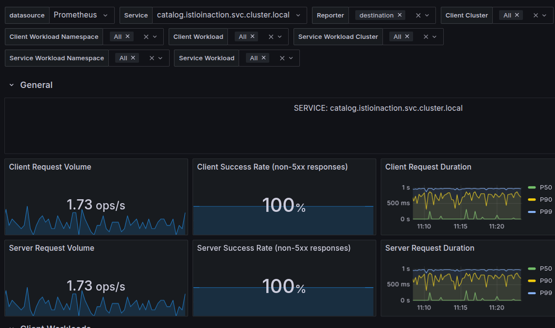Clear the Service Workload Cluster filter
This screenshot has height=328, width=555.
426,37
